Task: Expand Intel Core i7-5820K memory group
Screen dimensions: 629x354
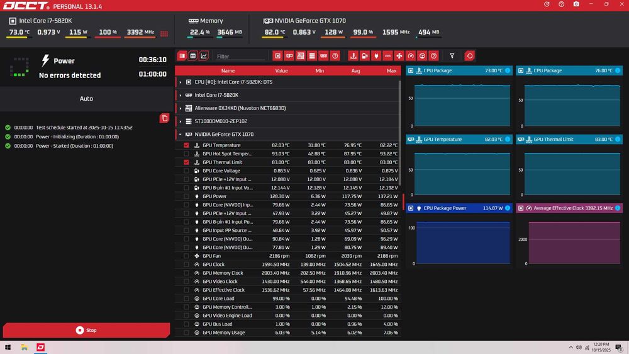Action: (180, 96)
